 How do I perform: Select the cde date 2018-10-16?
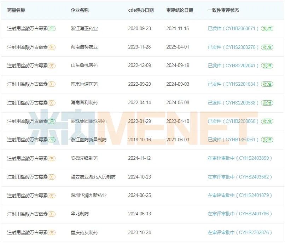(140, 140)
